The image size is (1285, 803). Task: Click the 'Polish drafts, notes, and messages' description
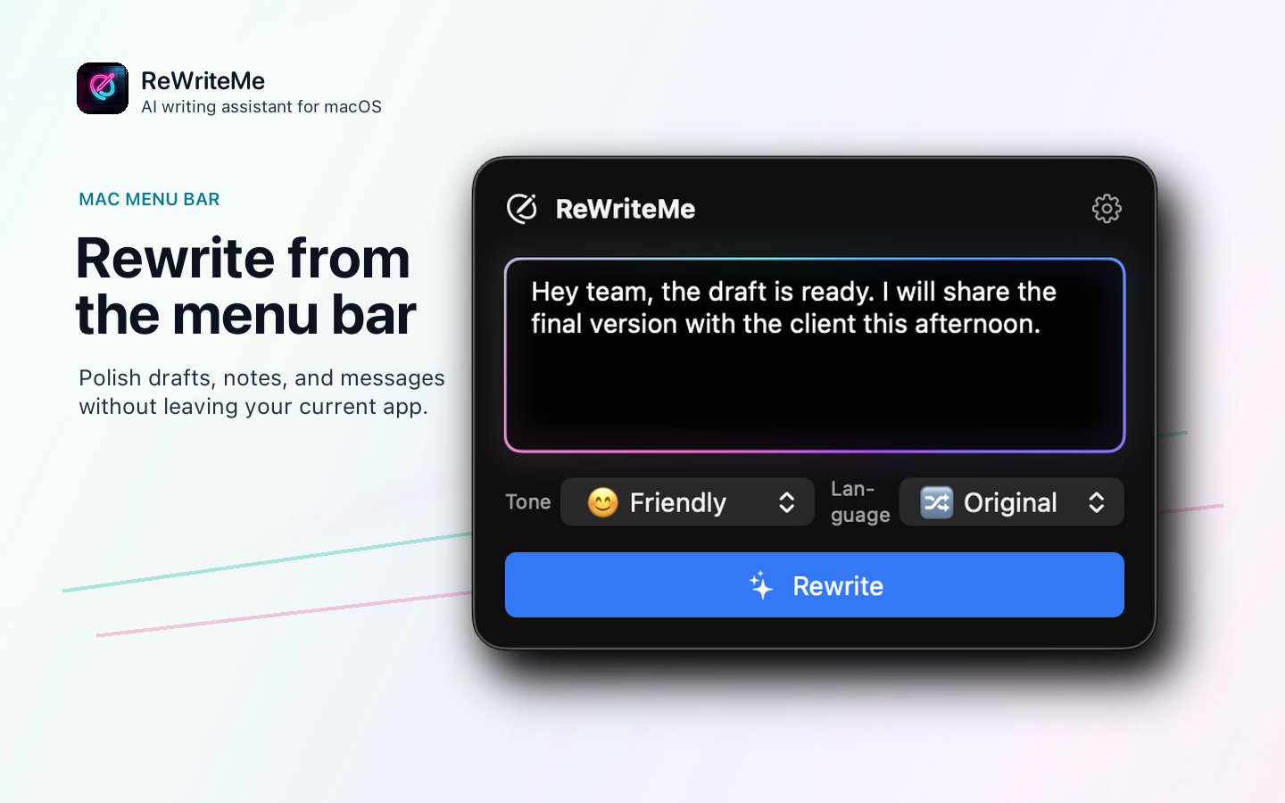pos(261,392)
